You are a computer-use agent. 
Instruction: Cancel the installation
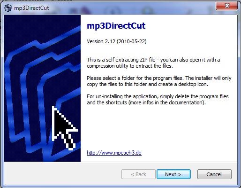coord(214,174)
